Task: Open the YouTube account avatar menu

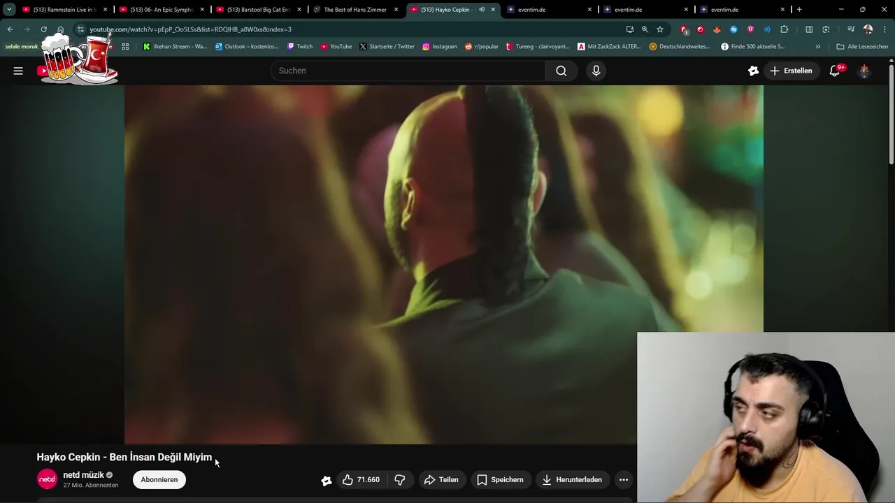Action: (864, 71)
